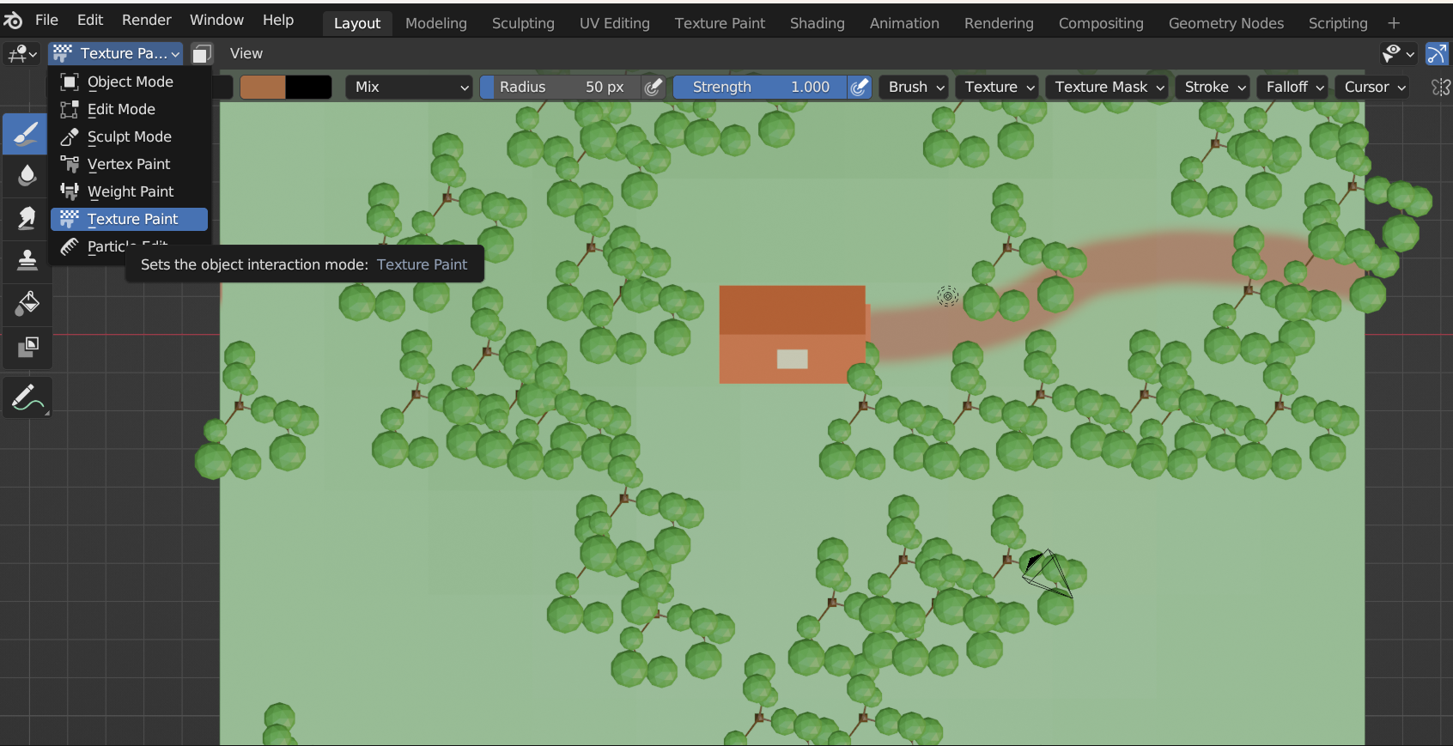Switch to the Texture Paint workspace tab
The image size is (1453, 746).
pyautogui.click(x=720, y=23)
